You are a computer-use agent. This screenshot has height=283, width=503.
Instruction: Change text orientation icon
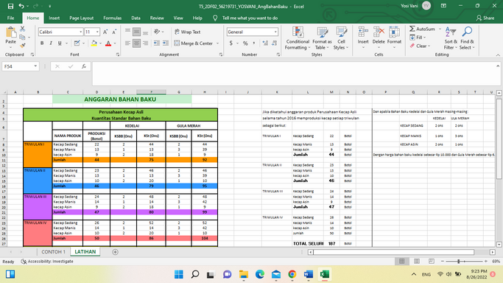157,32
